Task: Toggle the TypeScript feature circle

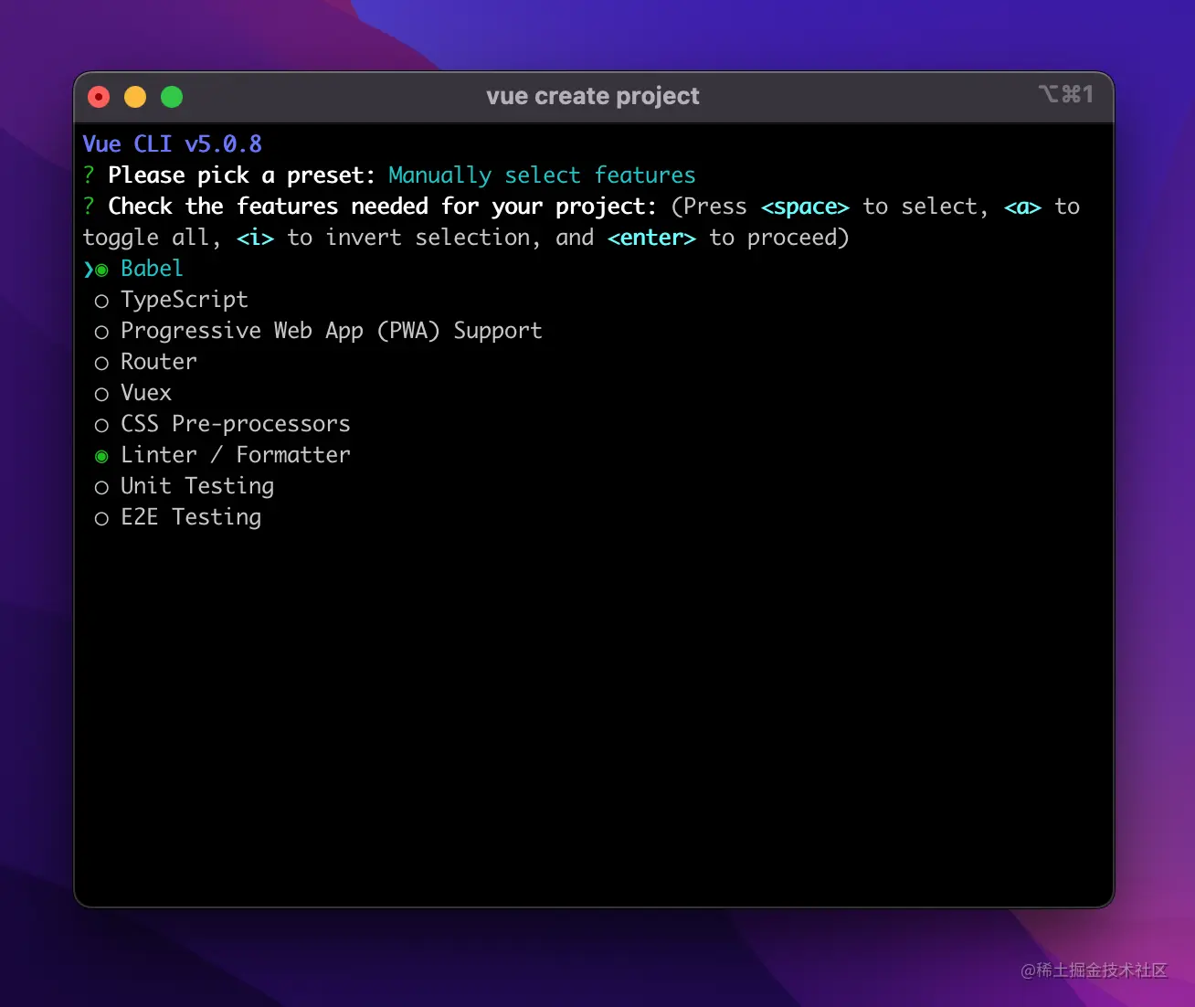Action: click(x=101, y=301)
